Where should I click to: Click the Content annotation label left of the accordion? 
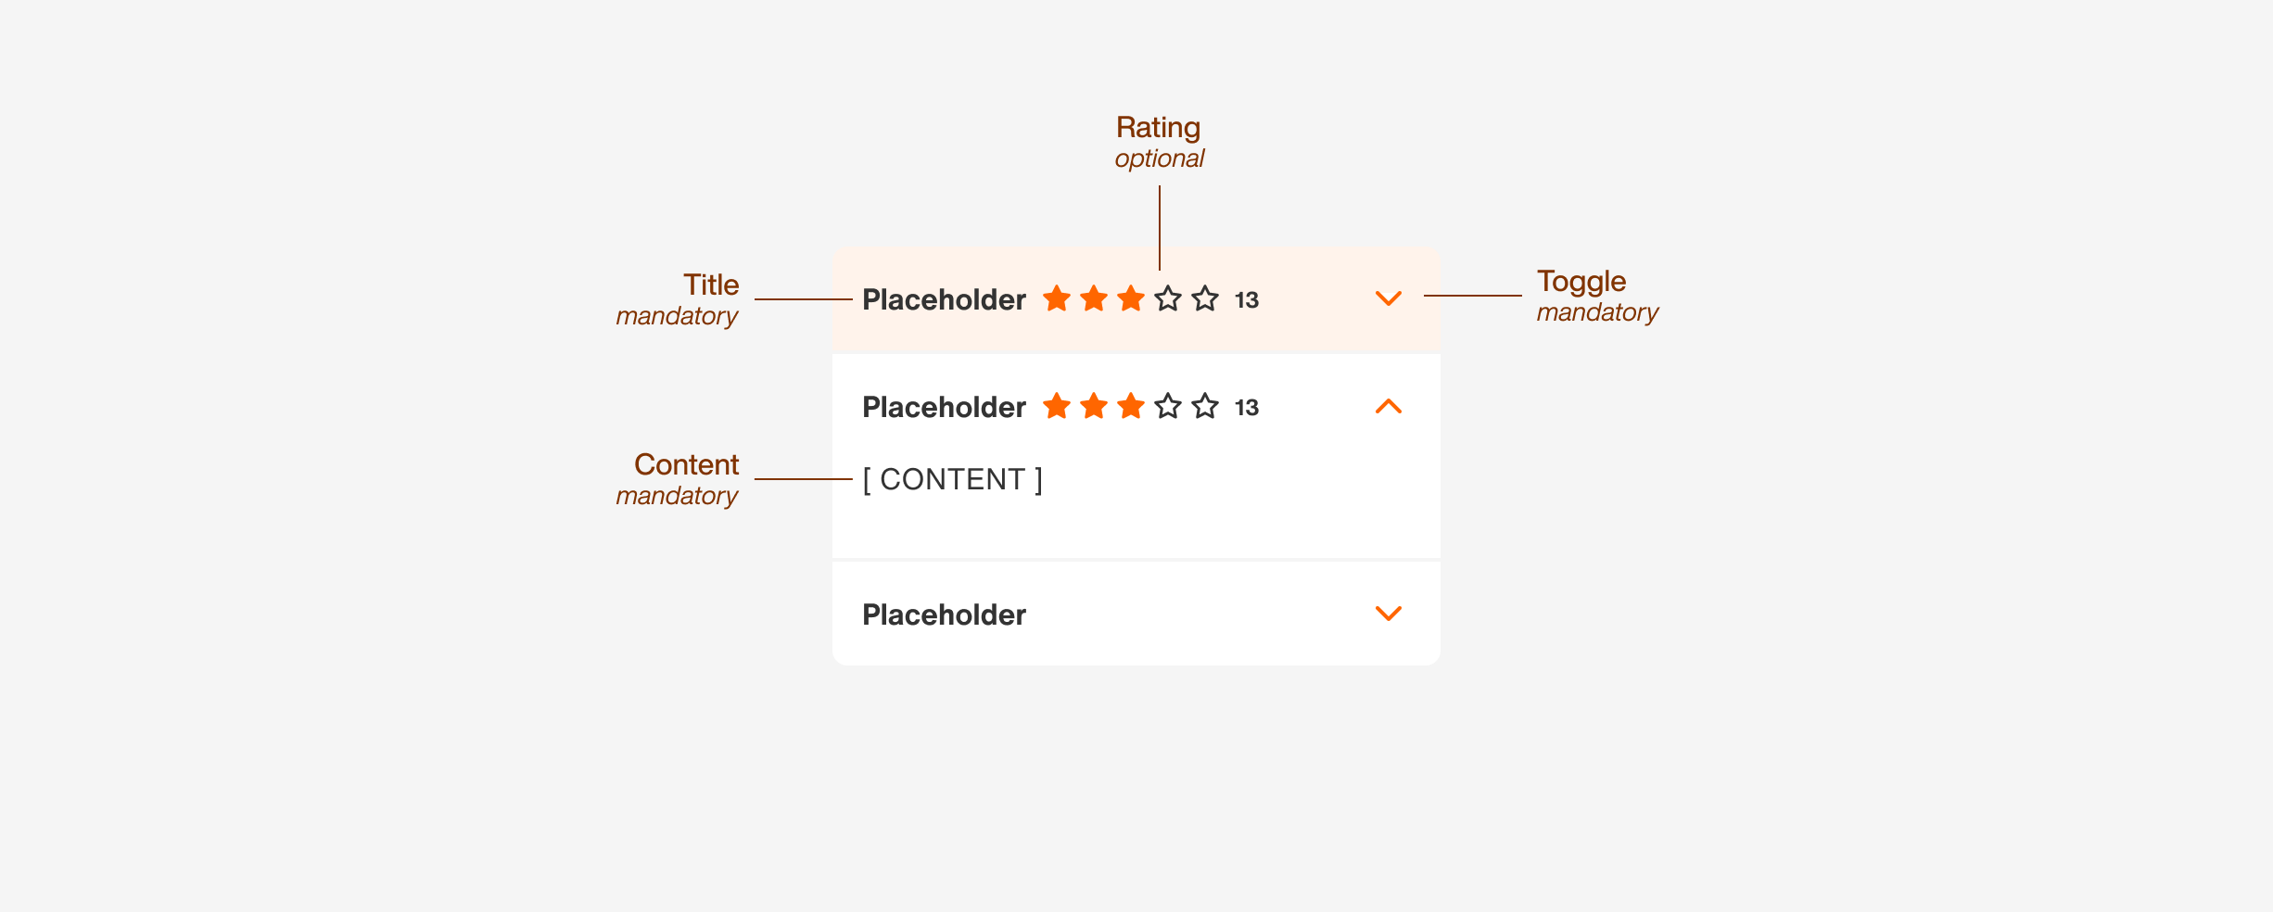point(686,464)
